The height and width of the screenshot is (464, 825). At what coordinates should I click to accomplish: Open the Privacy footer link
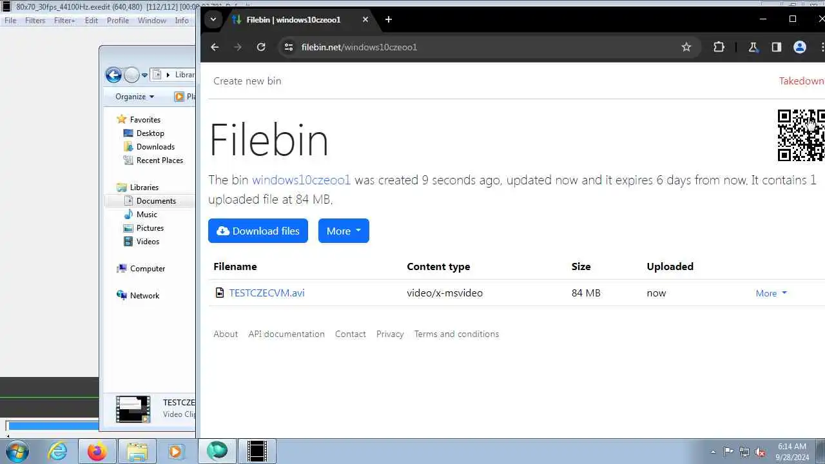point(390,334)
